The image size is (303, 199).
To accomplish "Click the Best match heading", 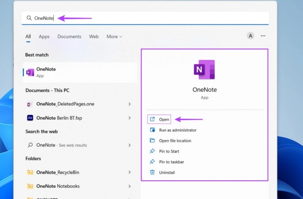I will [37, 55].
